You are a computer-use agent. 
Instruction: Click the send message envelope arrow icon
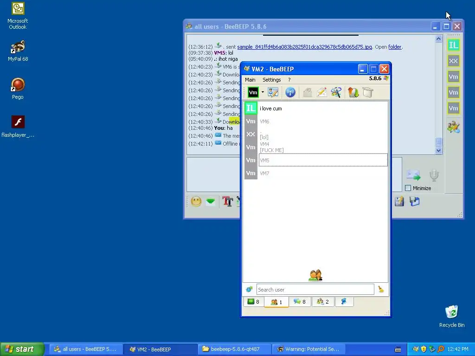coord(413,175)
